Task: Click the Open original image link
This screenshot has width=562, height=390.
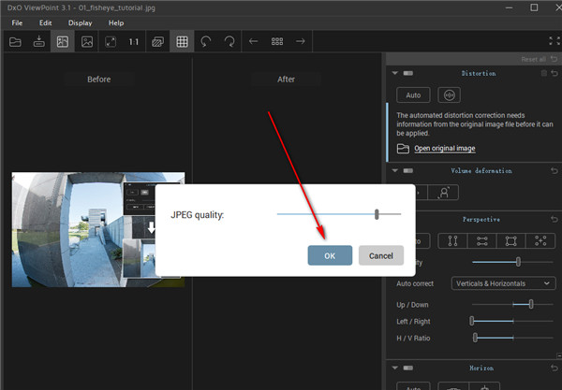Action: [x=444, y=149]
